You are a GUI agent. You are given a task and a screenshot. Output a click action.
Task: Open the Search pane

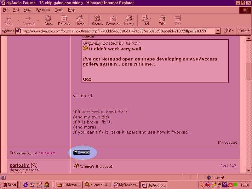97,20
